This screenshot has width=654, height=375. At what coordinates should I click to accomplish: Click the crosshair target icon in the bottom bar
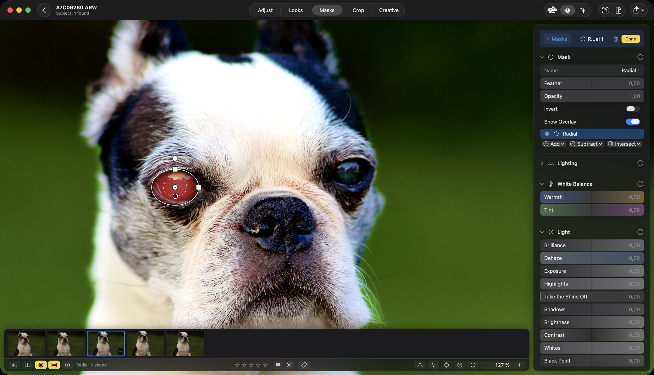[446, 365]
